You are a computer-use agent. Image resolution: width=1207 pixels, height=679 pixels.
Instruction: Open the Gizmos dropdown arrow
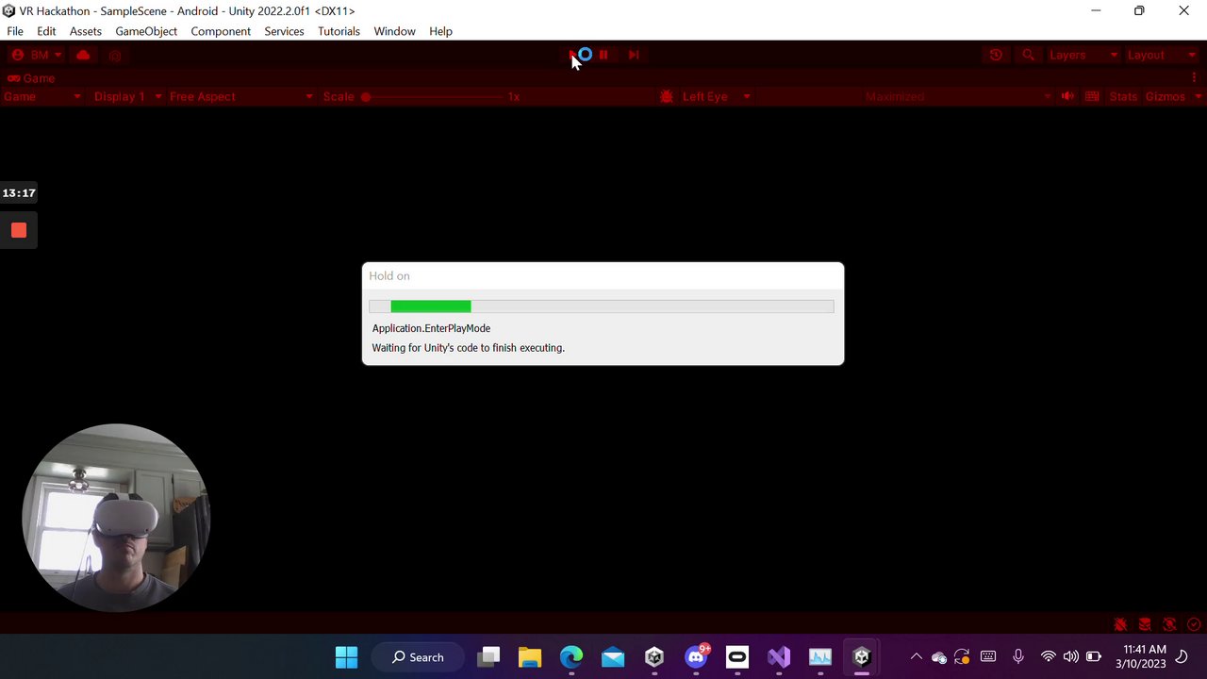(1199, 96)
